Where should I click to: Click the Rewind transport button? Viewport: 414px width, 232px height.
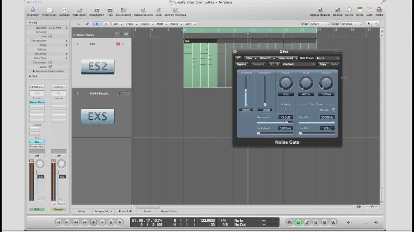(76, 222)
